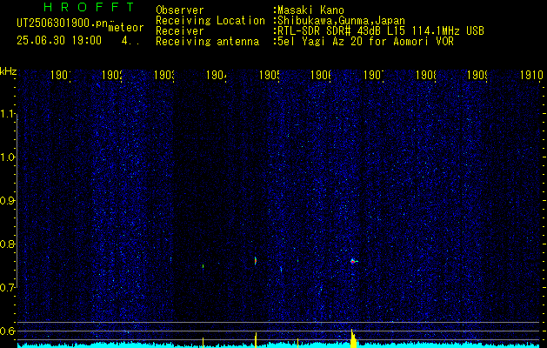Click the 1910 time axis marker

click(531, 75)
